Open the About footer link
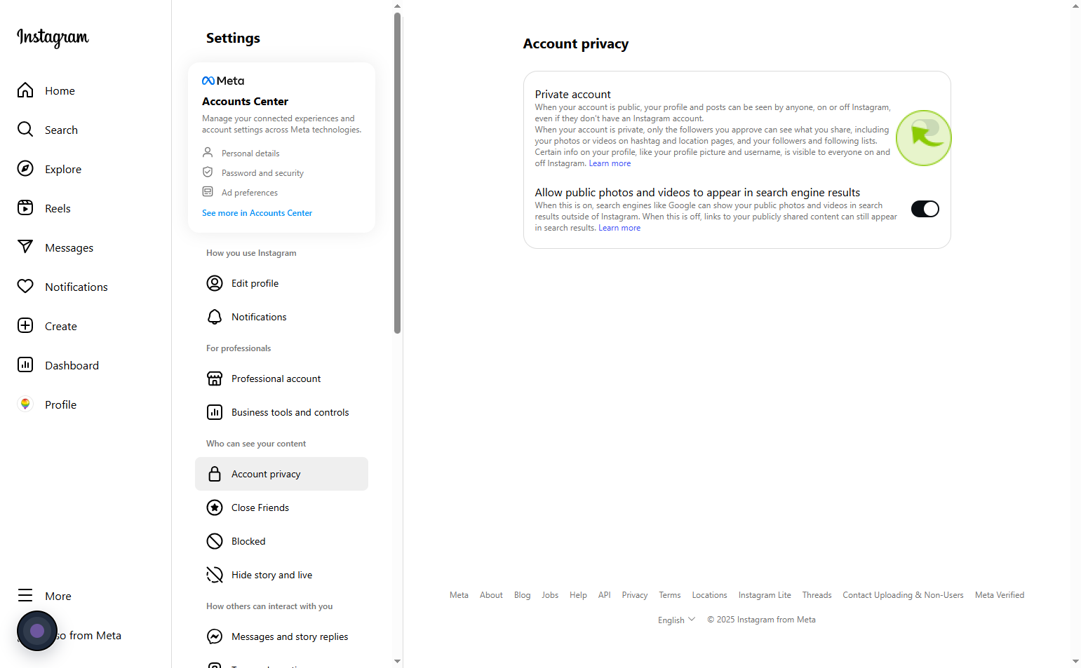 (x=491, y=595)
